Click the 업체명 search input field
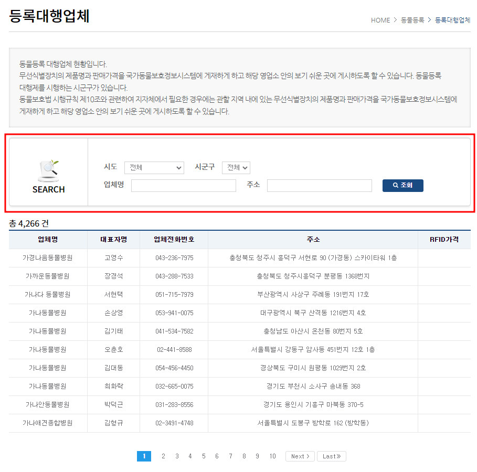The height and width of the screenshot is (472, 477). coord(183,185)
